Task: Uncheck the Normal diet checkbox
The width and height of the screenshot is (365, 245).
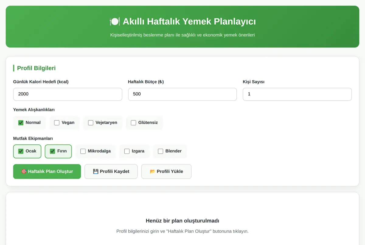Action: pos(21,123)
